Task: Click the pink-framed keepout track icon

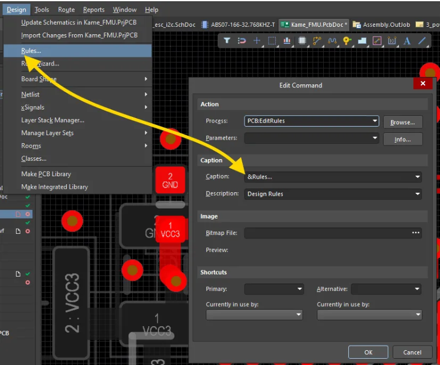Action: 377,41
